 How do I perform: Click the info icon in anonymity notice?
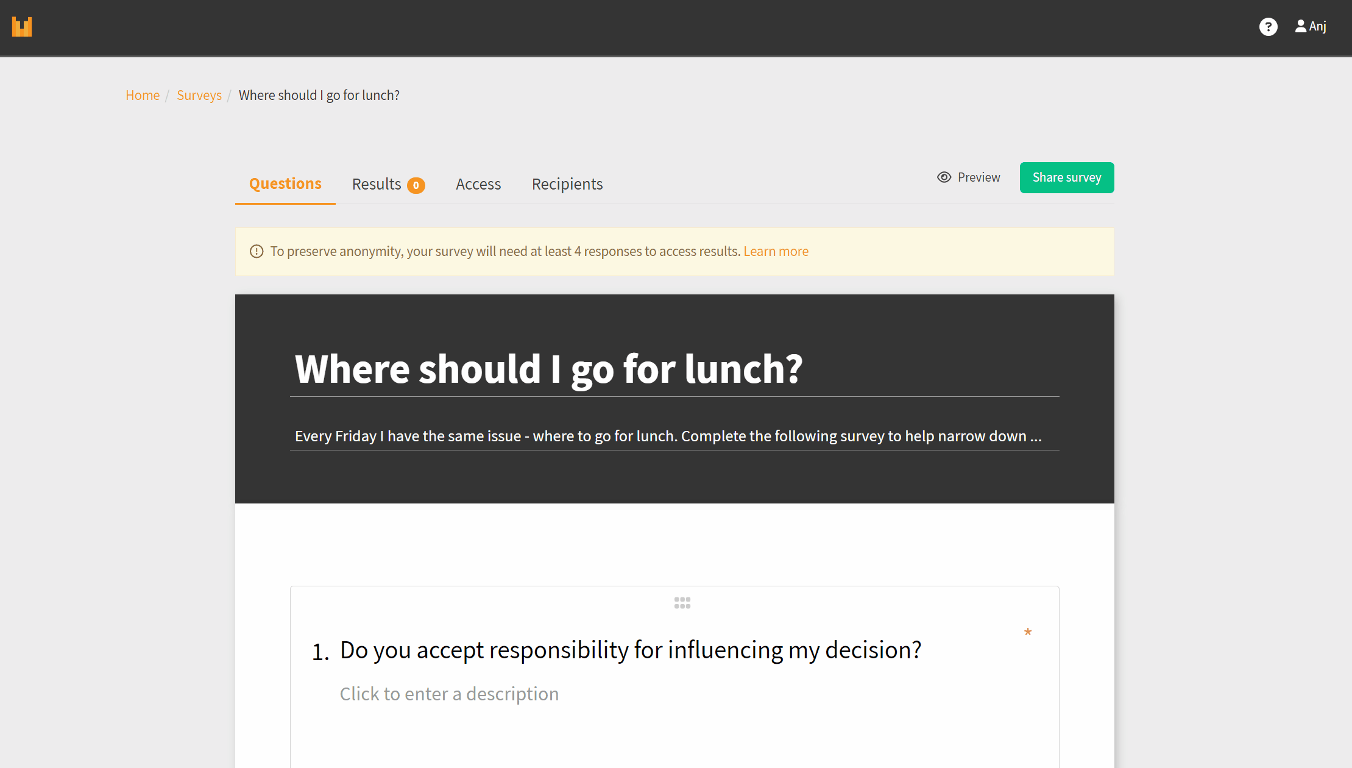pos(257,252)
